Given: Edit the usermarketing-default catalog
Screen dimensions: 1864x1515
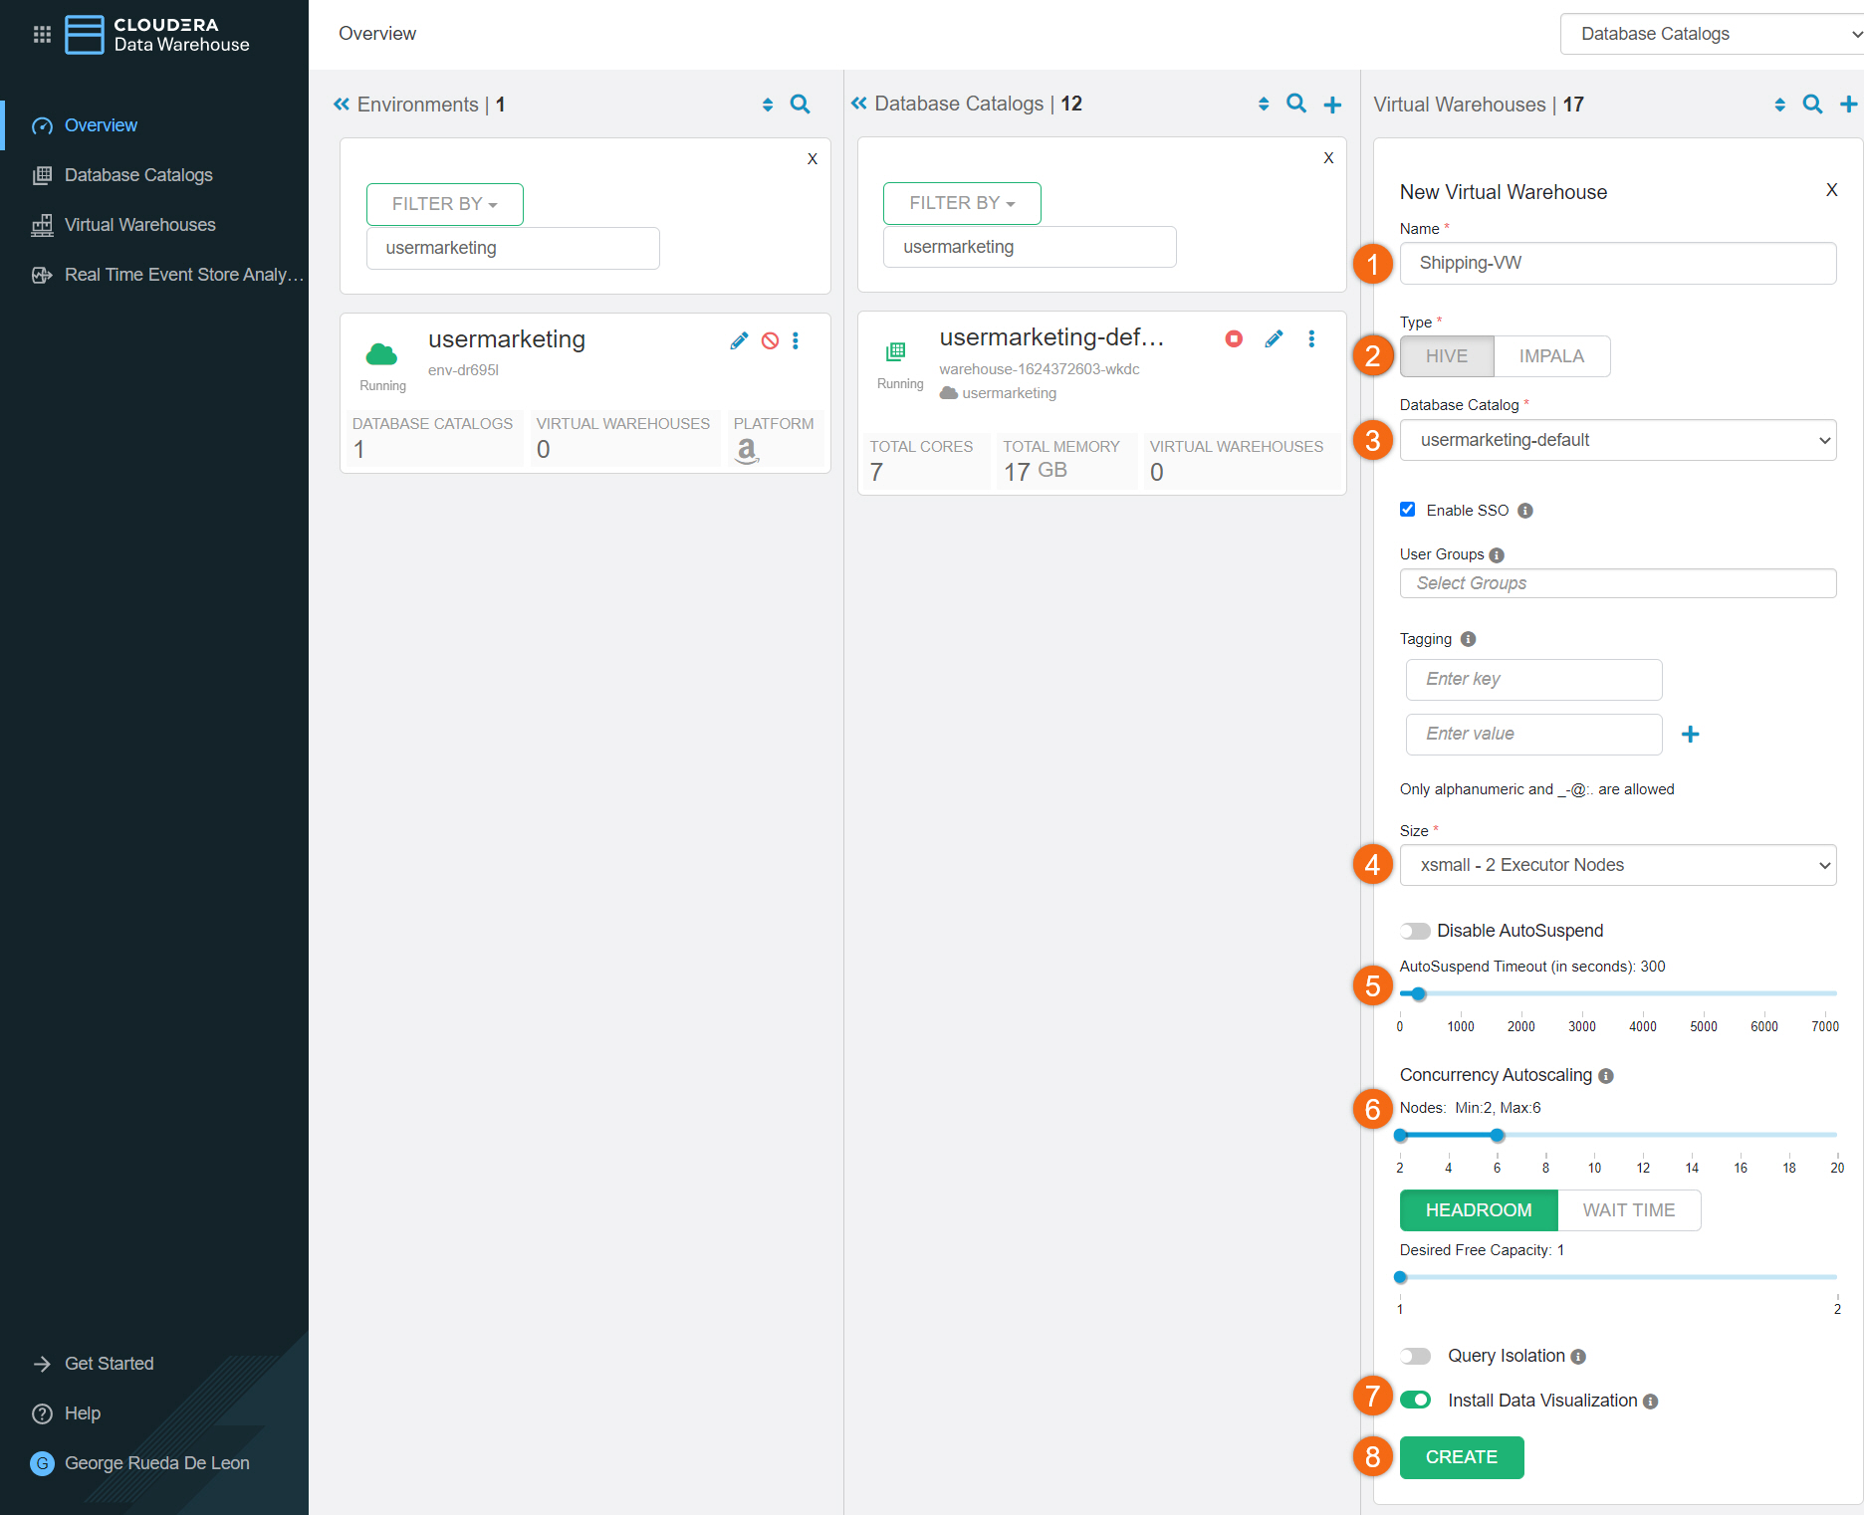Looking at the screenshot, I should (x=1274, y=339).
